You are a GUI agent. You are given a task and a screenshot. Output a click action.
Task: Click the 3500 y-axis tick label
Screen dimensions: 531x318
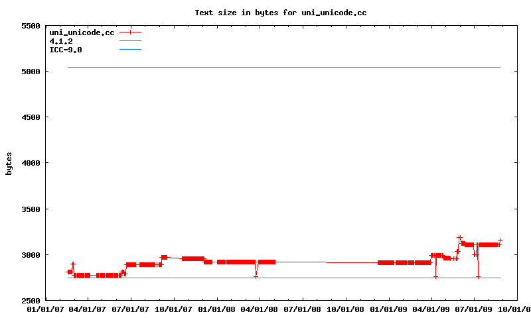pos(31,209)
